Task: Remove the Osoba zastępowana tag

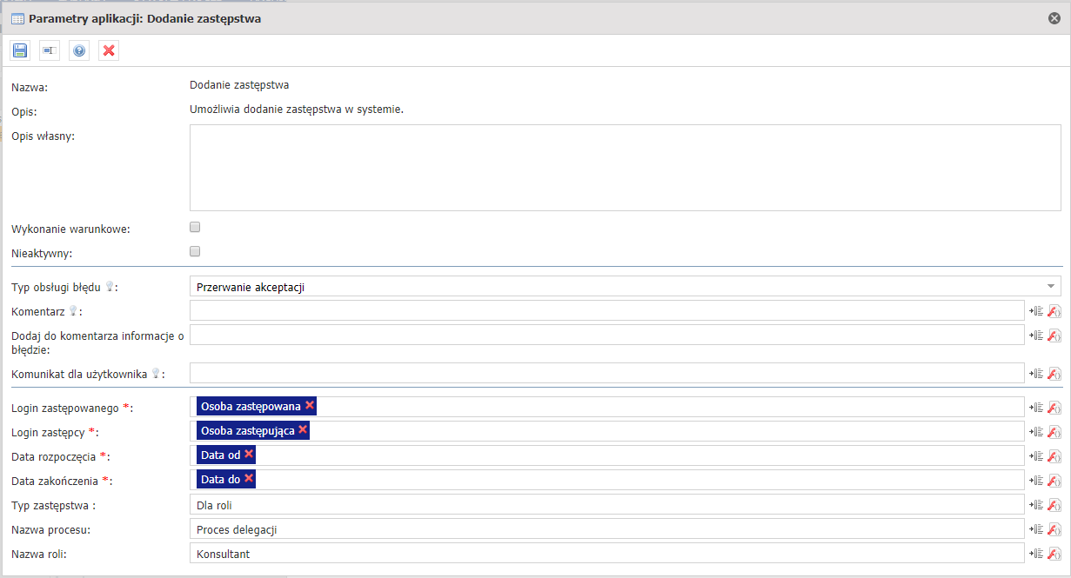Action: click(x=310, y=406)
